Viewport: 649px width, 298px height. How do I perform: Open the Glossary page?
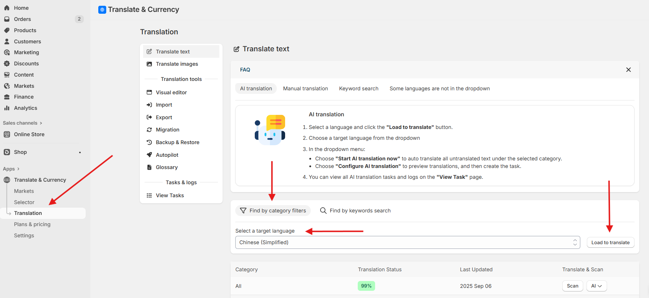[x=167, y=167]
